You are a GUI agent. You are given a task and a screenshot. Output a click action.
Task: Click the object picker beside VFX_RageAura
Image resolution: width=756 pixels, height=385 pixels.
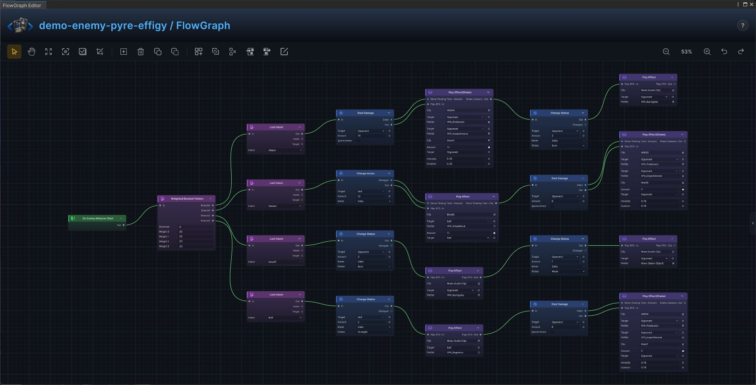point(479,352)
